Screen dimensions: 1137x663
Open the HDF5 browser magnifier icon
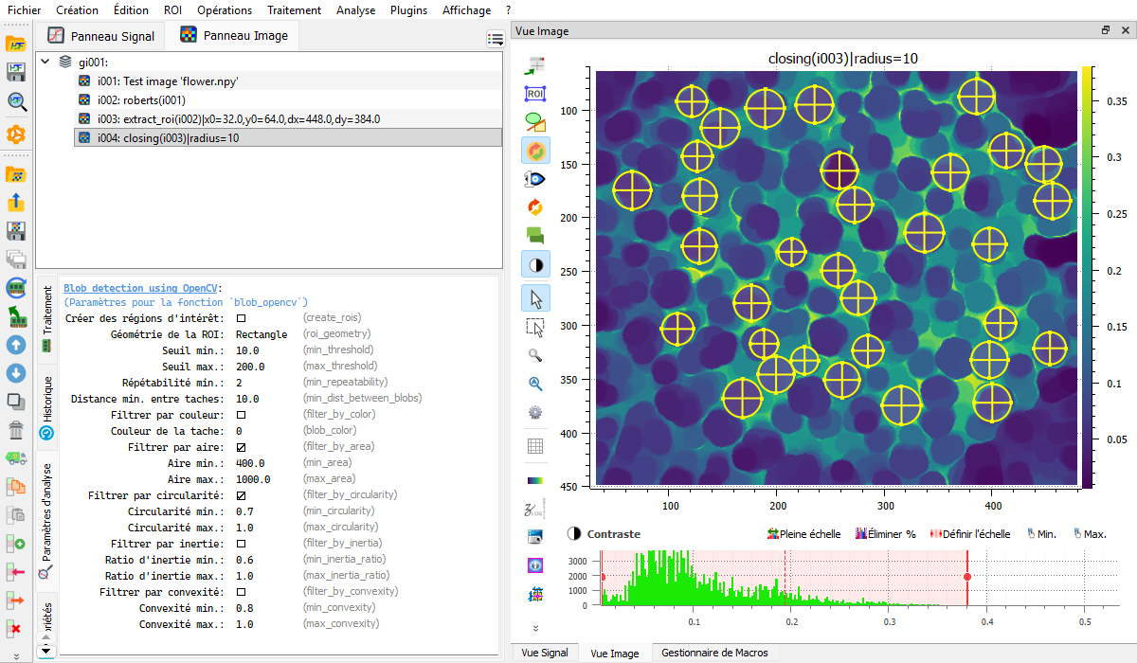click(x=15, y=101)
